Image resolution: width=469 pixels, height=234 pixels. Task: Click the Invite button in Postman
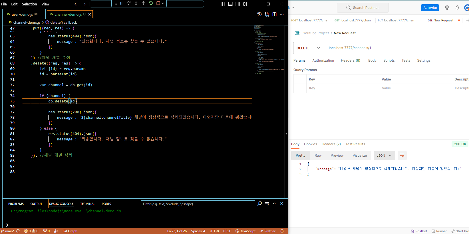pos(430,8)
